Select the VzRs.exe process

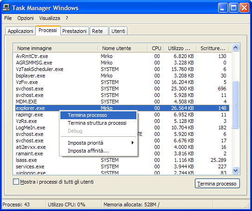point(26,121)
